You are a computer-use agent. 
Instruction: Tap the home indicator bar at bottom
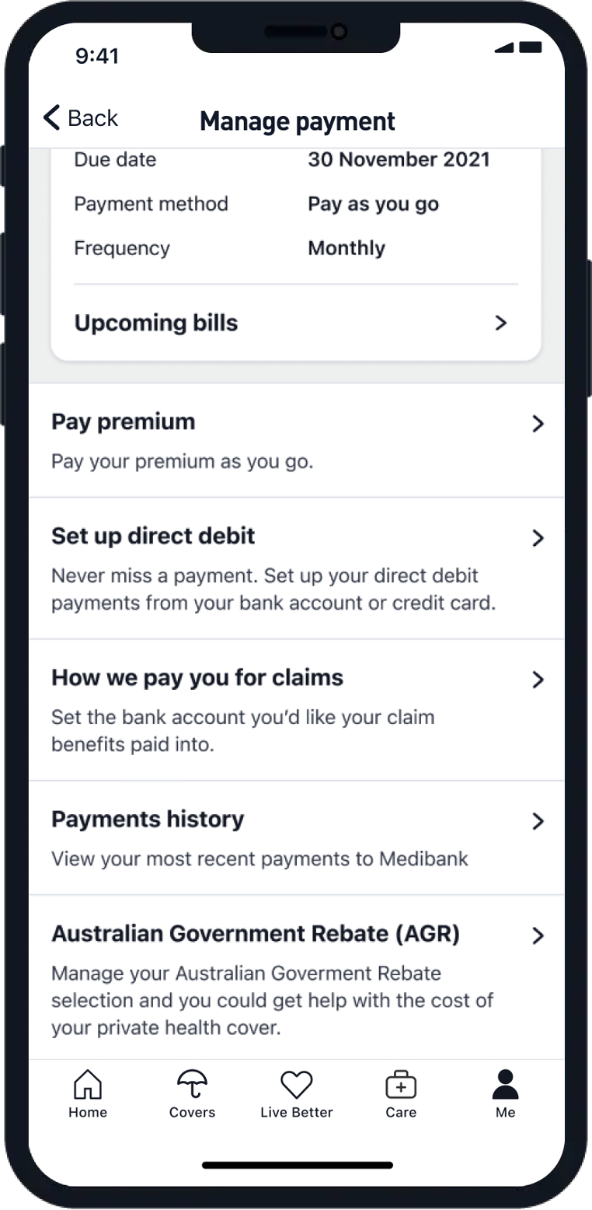pos(296,1165)
